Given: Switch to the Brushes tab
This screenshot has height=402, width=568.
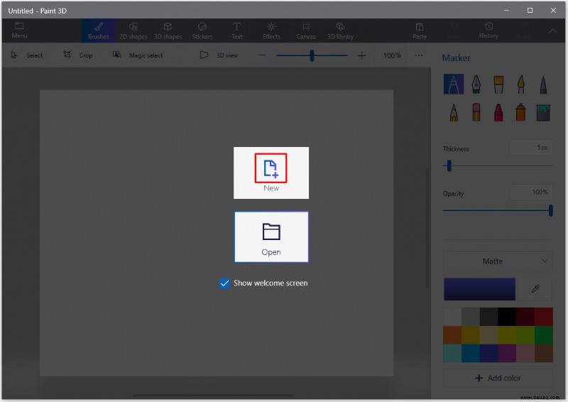Looking at the screenshot, I should [99, 31].
